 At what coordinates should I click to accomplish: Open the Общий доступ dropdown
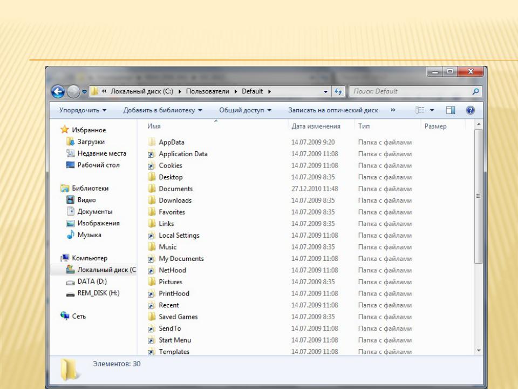pos(245,110)
